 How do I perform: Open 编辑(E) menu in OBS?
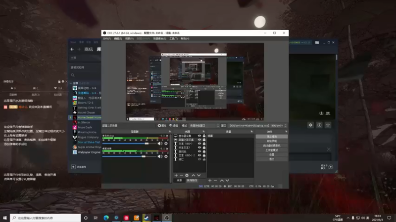(118, 38)
